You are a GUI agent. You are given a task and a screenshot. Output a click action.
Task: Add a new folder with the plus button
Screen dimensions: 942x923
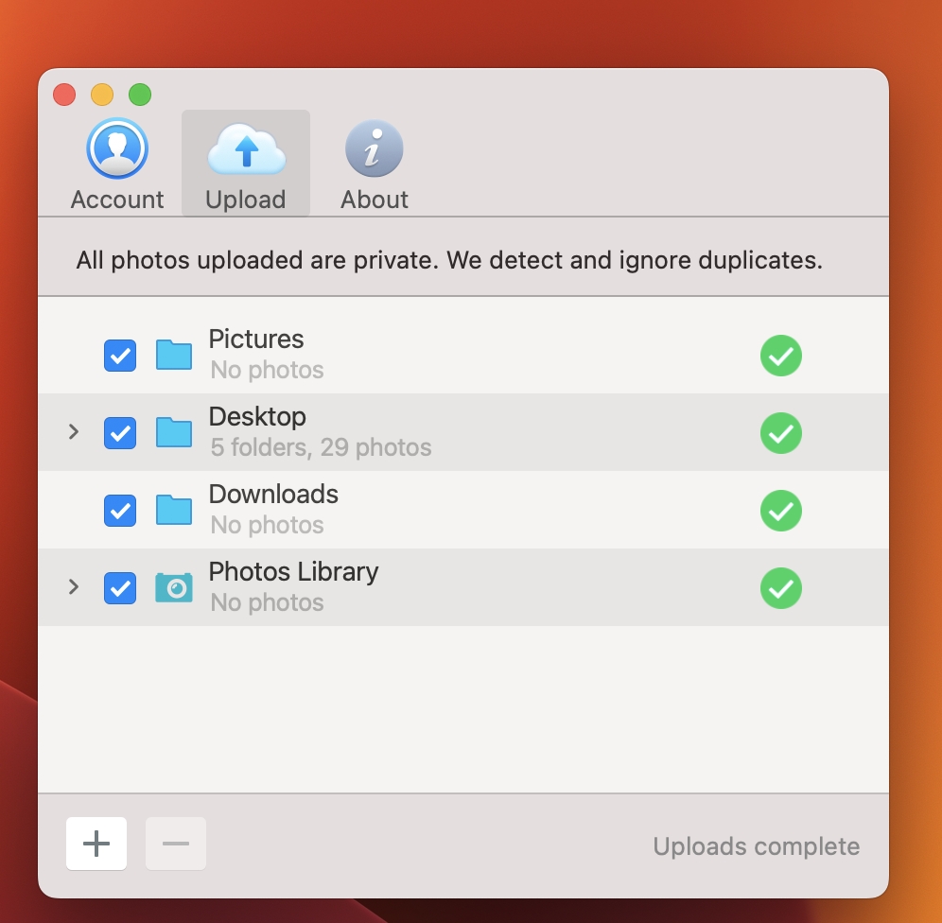pyautogui.click(x=96, y=844)
